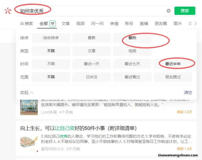Sort by 最新

coord(92,38)
